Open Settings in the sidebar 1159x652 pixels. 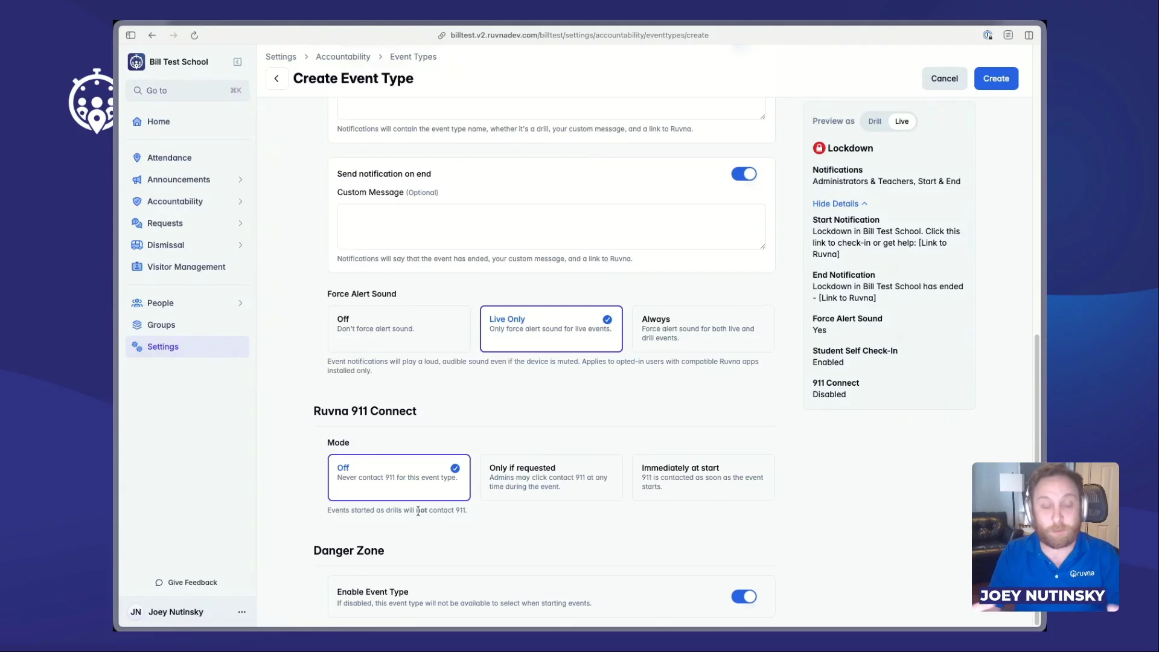click(x=187, y=346)
